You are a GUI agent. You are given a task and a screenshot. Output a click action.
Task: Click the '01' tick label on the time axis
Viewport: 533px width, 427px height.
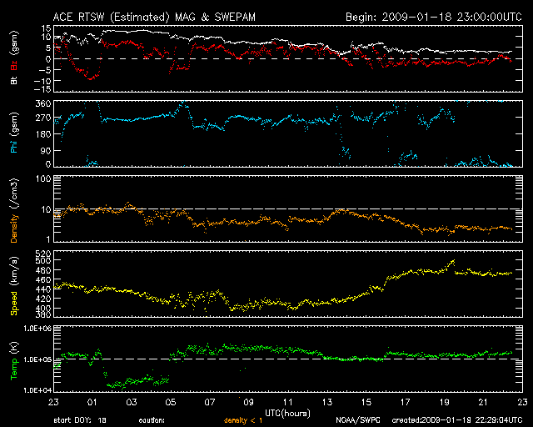tap(92, 402)
